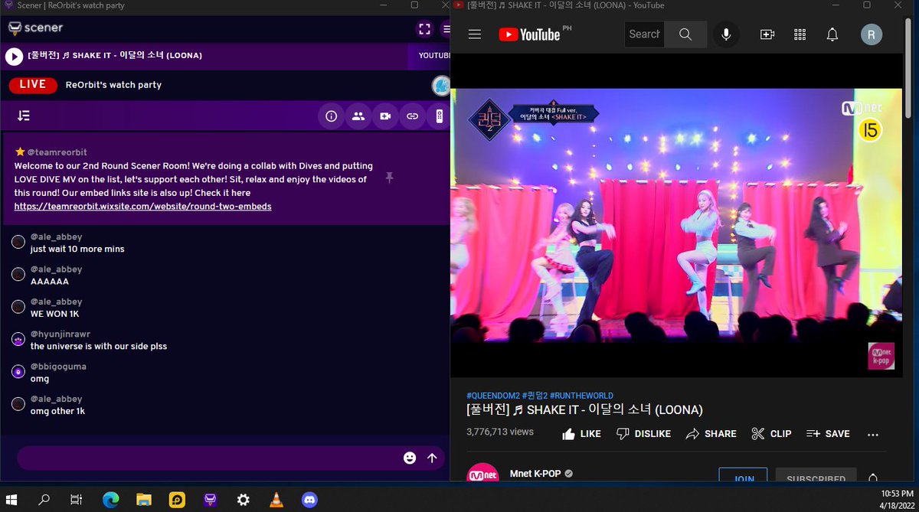Click avatar beside 'just wait 10 more mins'
919x512 pixels.
18,242
